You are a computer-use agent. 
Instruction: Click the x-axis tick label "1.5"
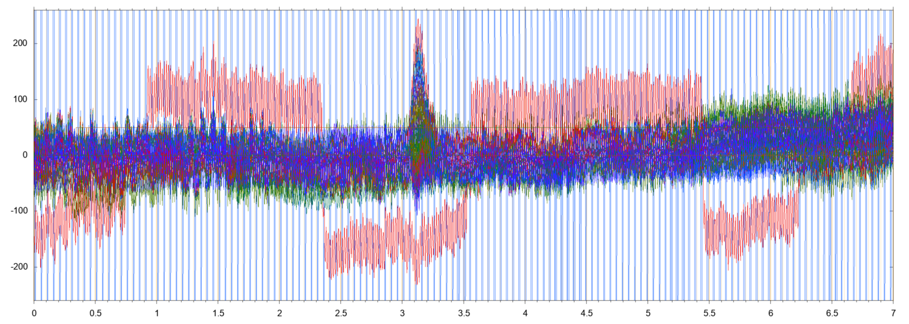[218, 312]
